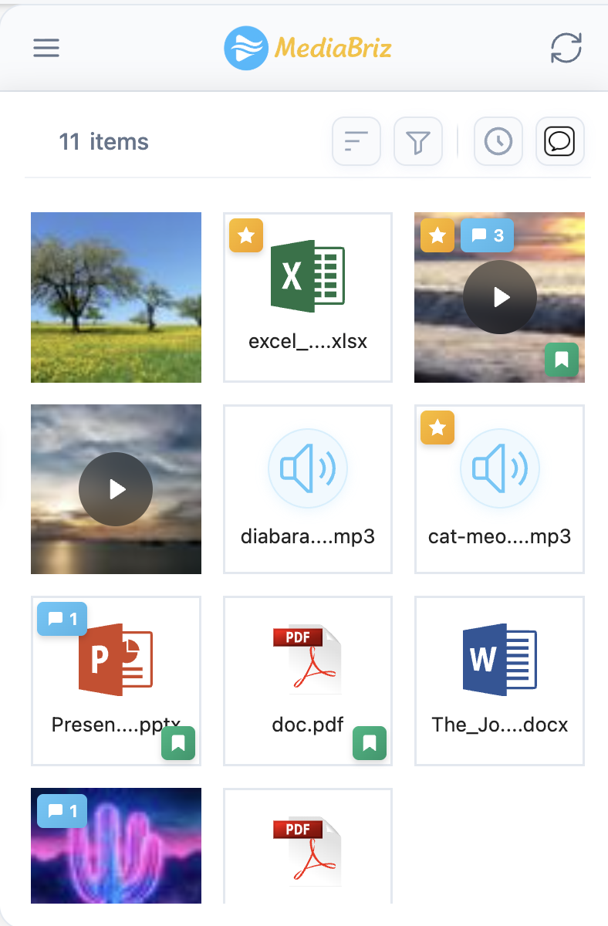Toggle the bookmark on Presen....pptx

click(178, 744)
